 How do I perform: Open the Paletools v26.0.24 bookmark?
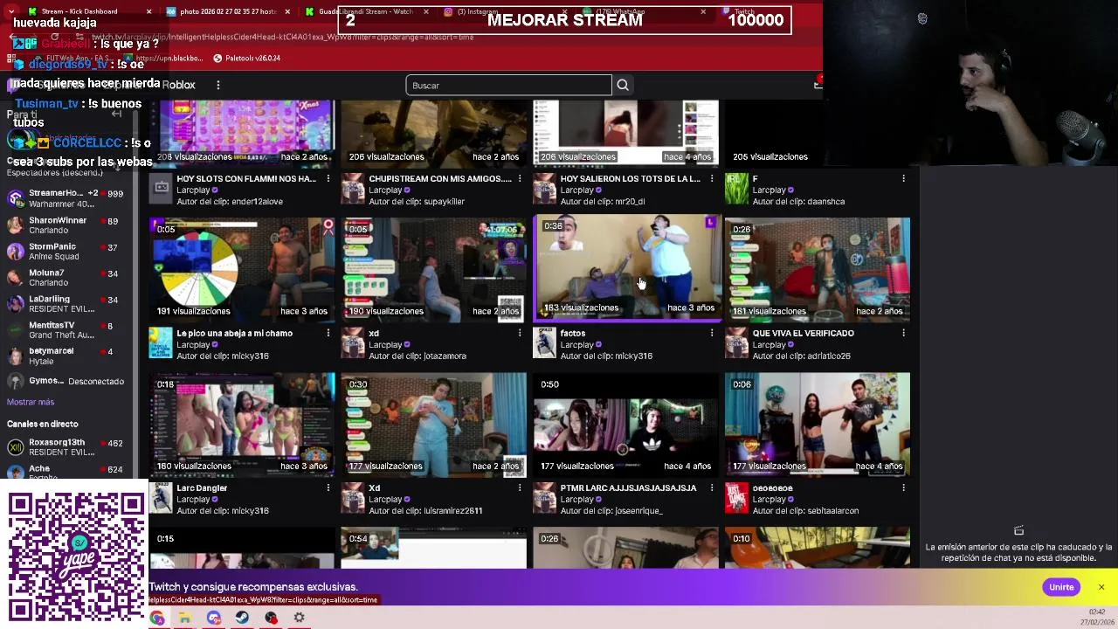coord(246,59)
